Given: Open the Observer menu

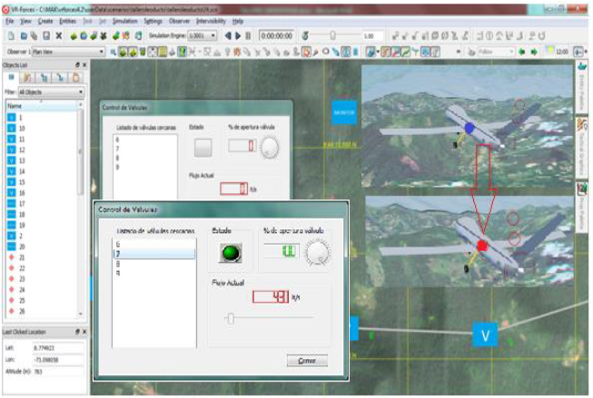Looking at the screenshot, I should pos(179,21).
